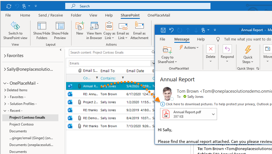Sort by Email To column header

click(x=108, y=71)
